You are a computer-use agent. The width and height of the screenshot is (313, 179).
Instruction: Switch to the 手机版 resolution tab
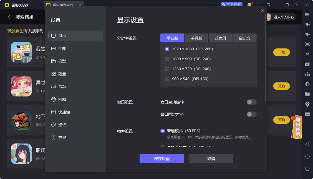pyautogui.click(x=196, y=38)
